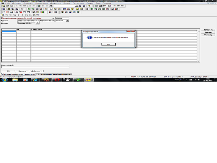Switch to the Журнал документов tab
Screen dimensions: 217x163
point(18,74)
